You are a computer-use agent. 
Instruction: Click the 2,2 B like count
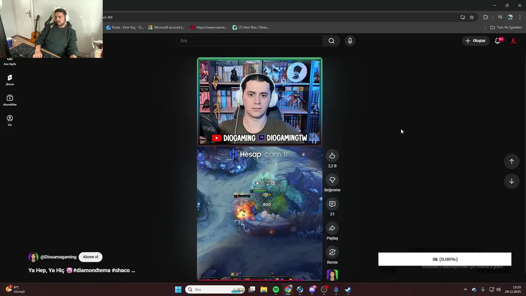pyautogui.click(x=332, y=166)
